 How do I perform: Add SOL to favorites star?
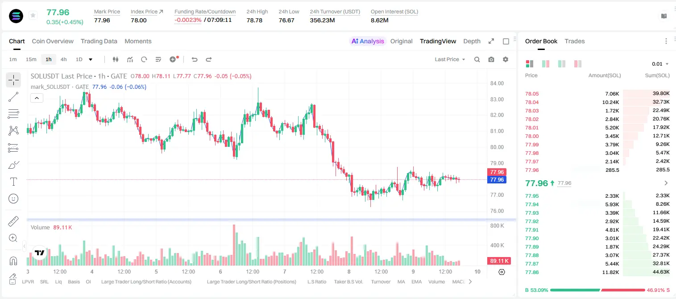pyautogui.click(x=33, y=16)
